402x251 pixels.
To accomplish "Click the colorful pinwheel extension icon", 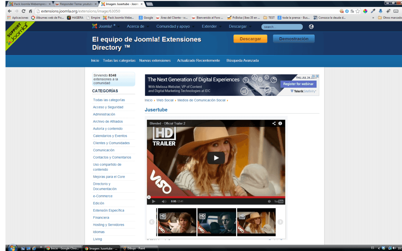I will click(x=365, y=11).
